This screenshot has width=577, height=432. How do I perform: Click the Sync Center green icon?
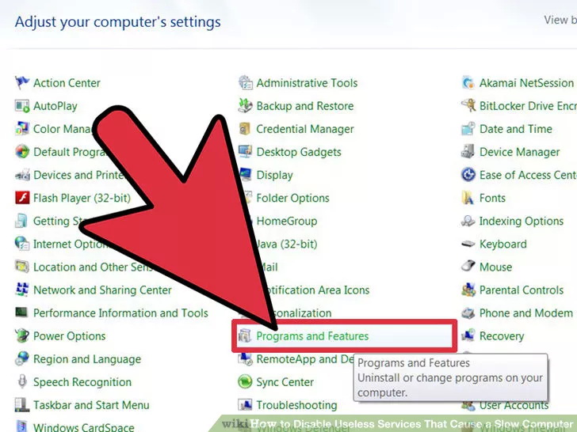pyautogui.click(x=245, y=381)
